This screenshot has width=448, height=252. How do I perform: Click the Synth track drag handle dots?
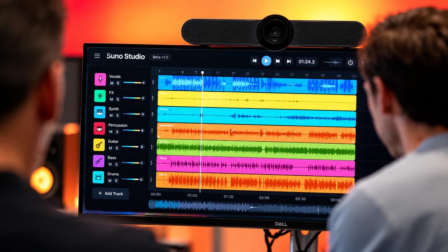point(153,114)
